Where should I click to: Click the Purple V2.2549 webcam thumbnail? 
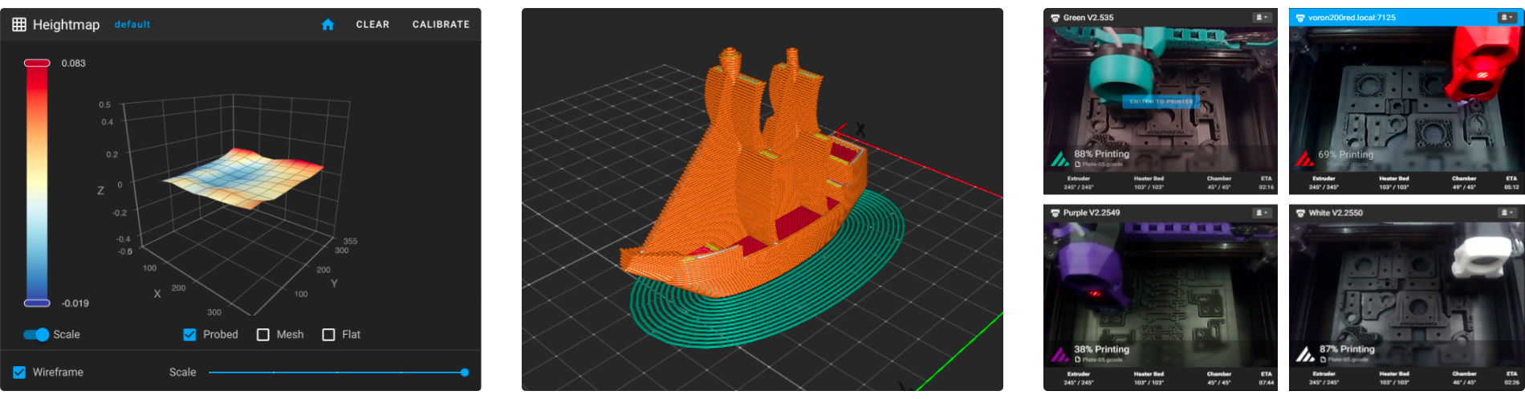coord(1161,294)
